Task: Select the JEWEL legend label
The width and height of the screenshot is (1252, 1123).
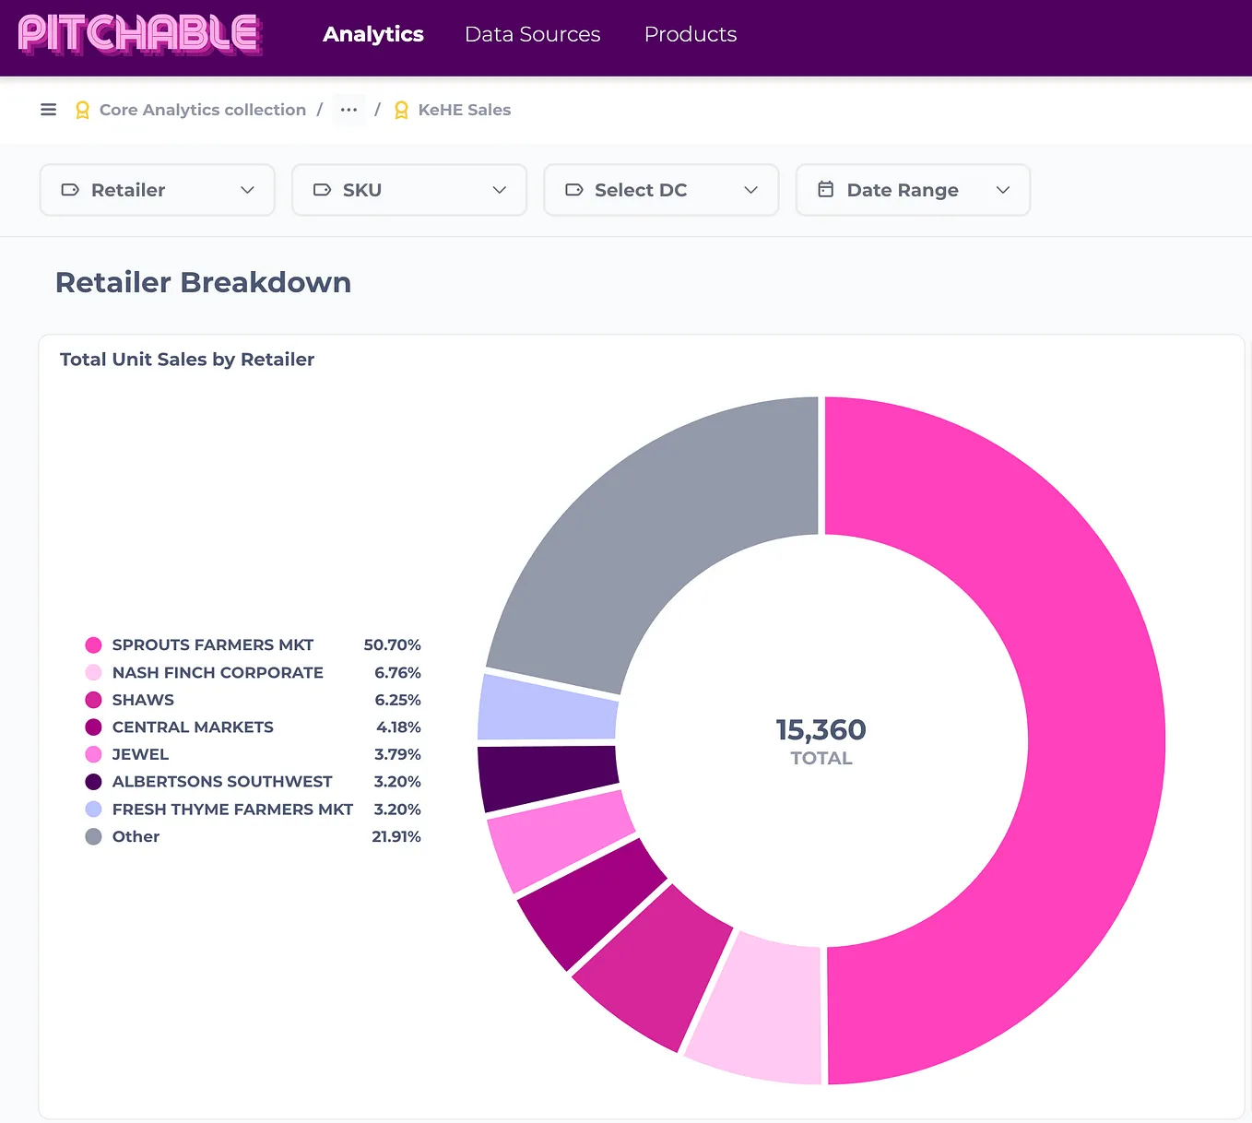Action: point(140,754)
